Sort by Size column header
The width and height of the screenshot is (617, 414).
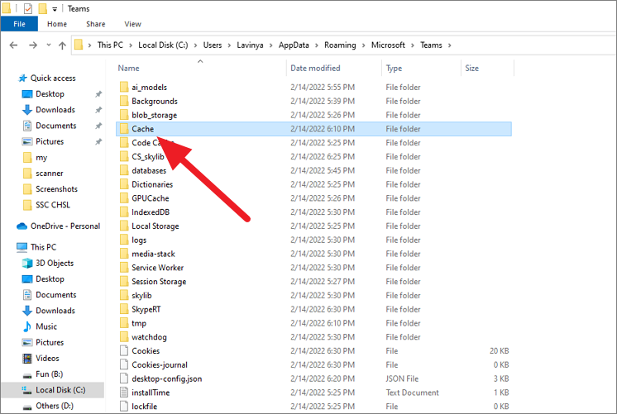pos(471,68)
